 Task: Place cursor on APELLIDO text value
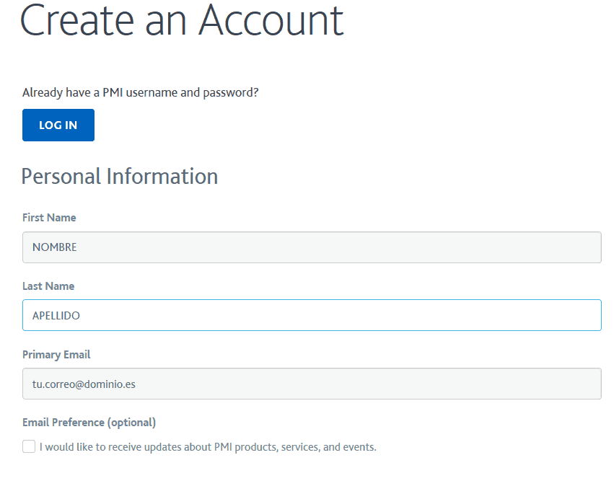(56, 316)
